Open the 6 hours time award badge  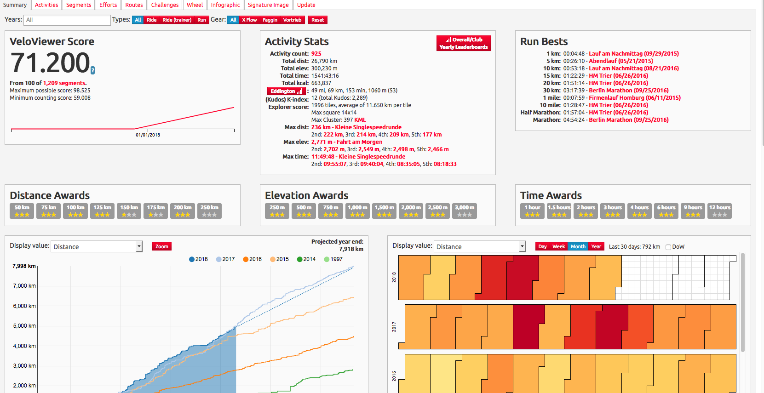point(666,211)
